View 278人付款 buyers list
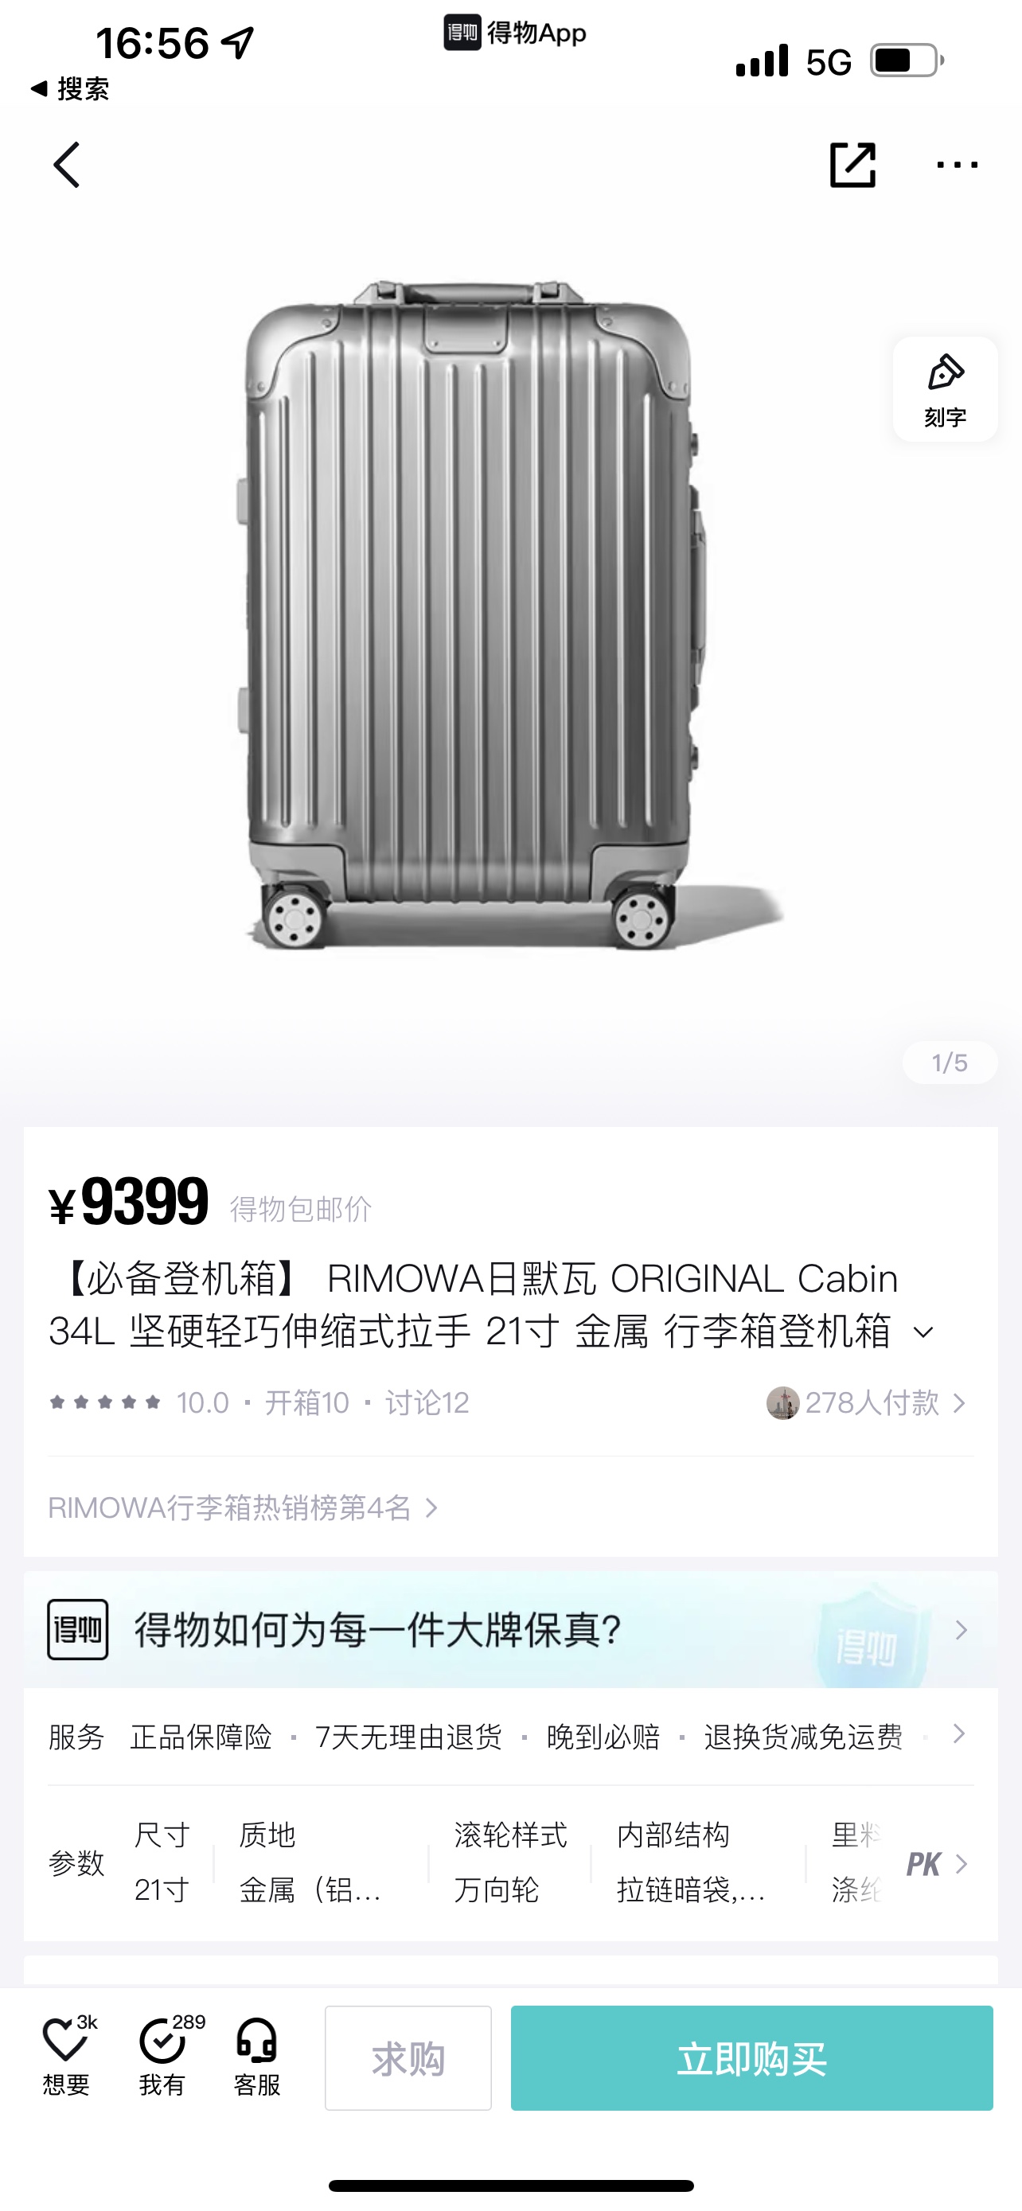 [867, 1402]
